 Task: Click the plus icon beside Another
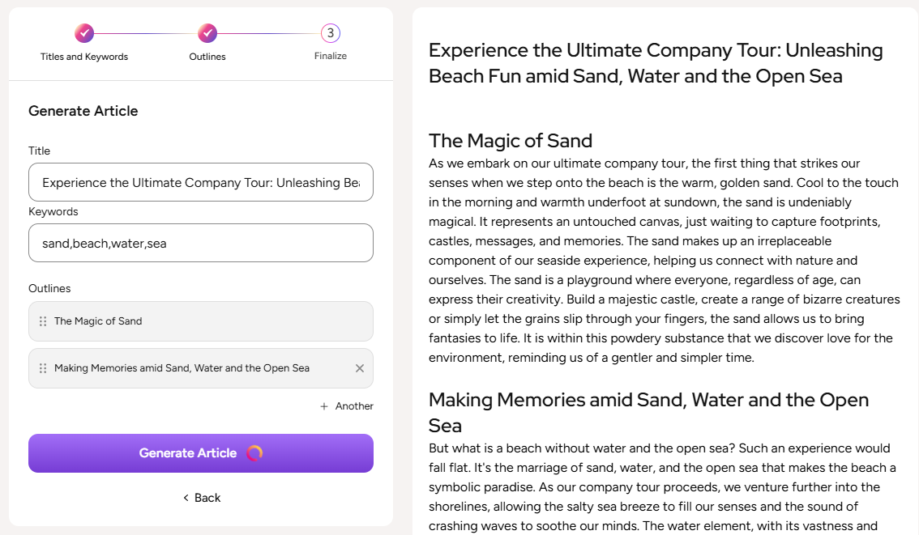(324, 406)
